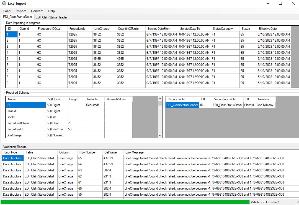299x205 pixels.
Task: Click LineCharge value 45.65
Action: [x=104, y=59]
